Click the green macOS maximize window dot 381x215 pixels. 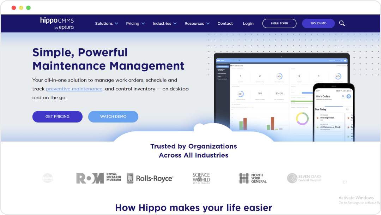(28, 8)
